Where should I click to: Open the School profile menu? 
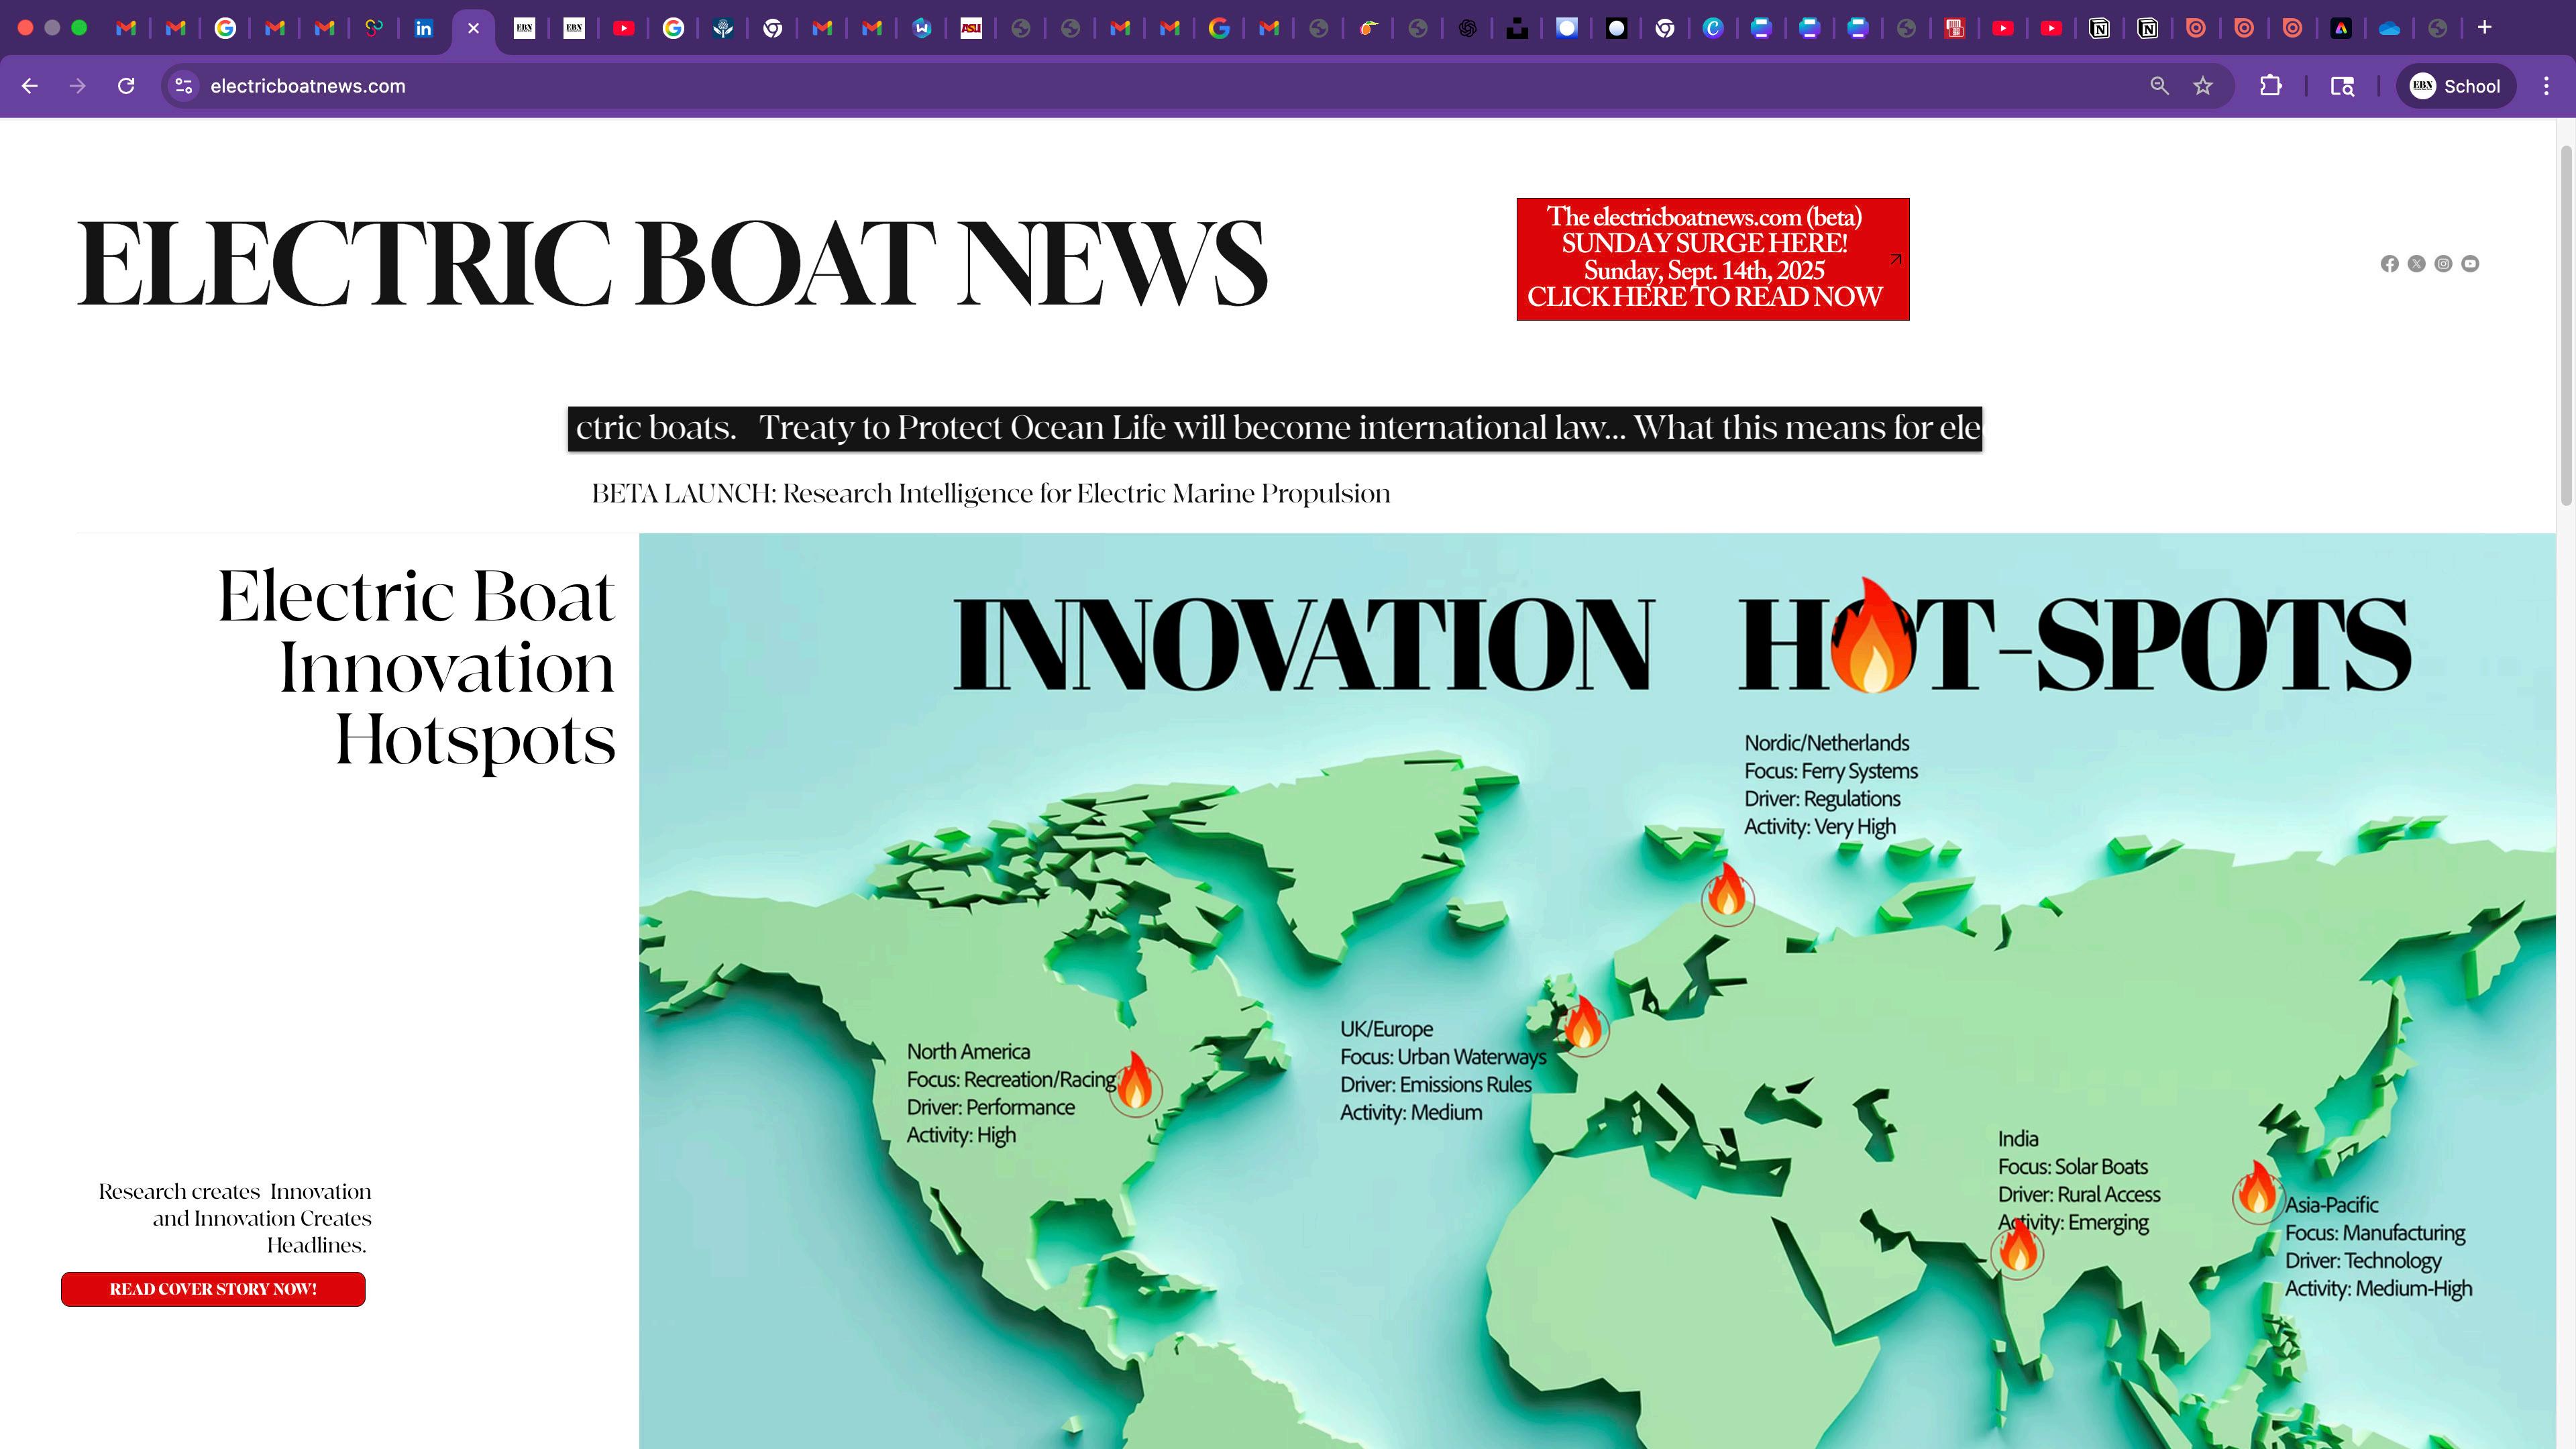tap(2455, 86)
